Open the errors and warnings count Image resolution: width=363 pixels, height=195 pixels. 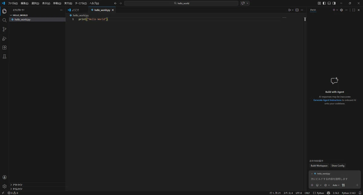click(x=13, y=193)
